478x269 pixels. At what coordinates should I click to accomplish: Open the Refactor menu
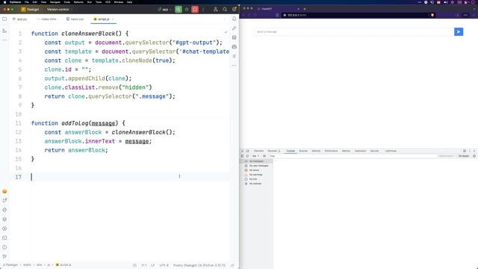(x=78, y=2)
